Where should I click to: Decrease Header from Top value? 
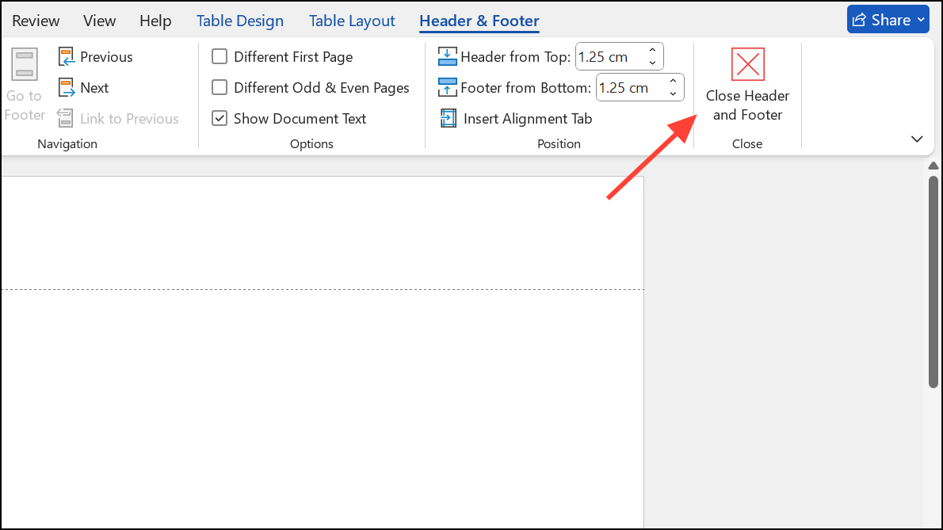pos(652,63)
